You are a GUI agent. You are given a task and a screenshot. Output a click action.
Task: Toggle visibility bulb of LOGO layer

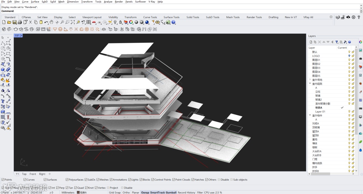point(349,56)
